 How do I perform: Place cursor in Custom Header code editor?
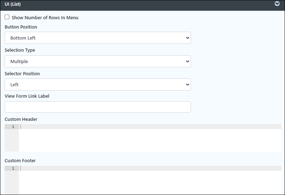click(150, 138)
